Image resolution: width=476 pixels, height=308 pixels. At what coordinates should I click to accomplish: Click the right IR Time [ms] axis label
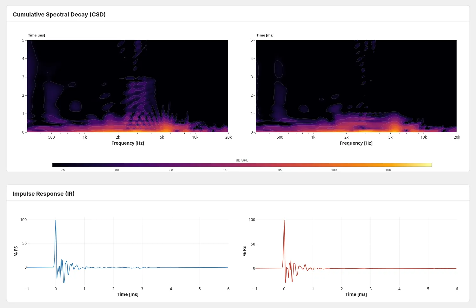[x=356, y=294]
